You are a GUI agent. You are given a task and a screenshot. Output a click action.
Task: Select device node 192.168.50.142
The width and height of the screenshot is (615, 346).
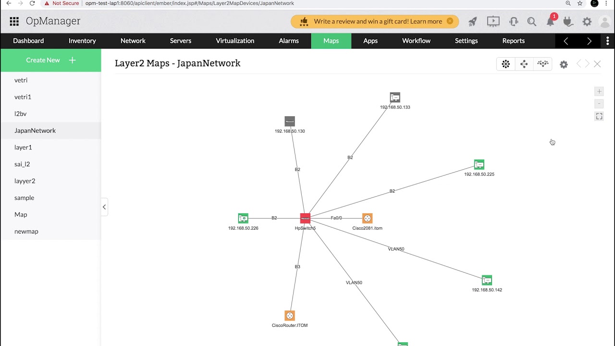(487, 280)
